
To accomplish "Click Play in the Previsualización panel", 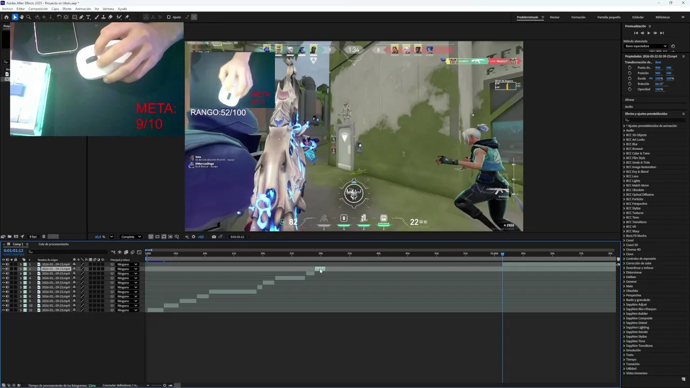I will 648,33.
